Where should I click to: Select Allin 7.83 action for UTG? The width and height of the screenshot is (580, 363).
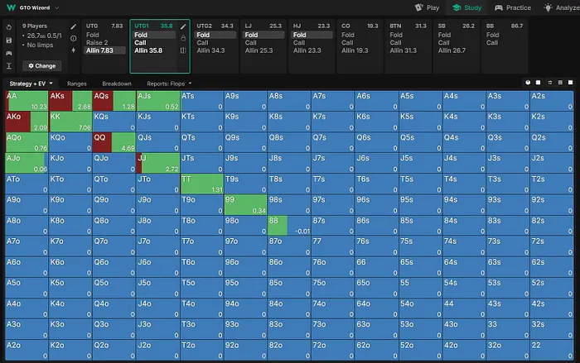(105, 50)
